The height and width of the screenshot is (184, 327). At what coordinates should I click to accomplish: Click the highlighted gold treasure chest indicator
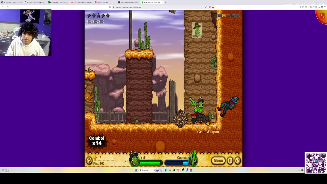[x=224, y=16]
